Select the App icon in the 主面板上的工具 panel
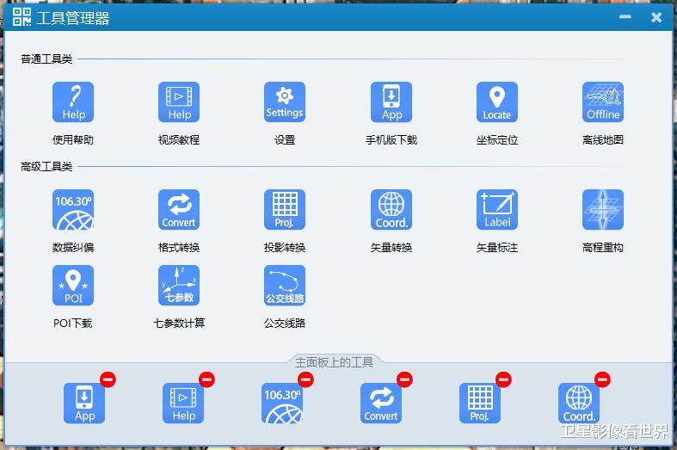Screen dimensions: 677x450 [84, 403]
